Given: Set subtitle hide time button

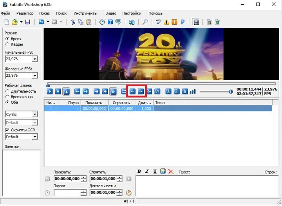Looking at the screenshot, I should (141, 92).
